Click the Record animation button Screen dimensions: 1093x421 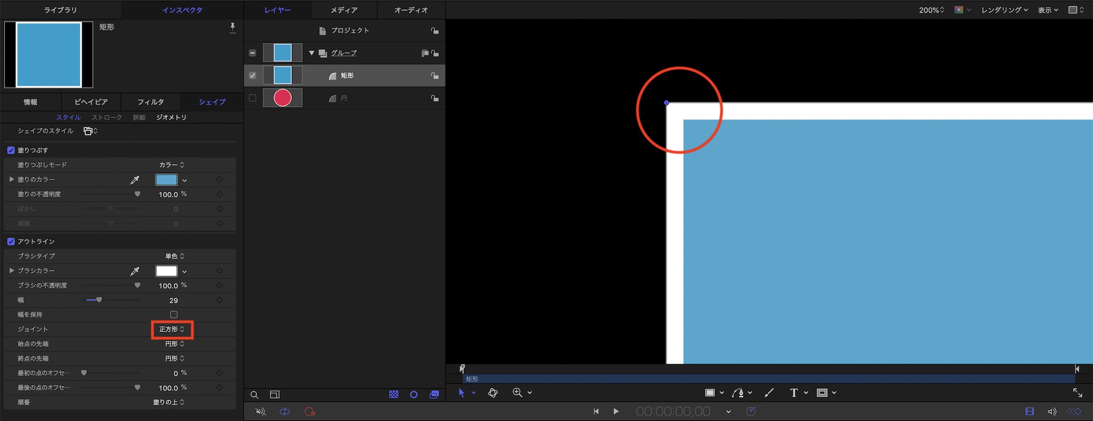(x=310, y=412)
